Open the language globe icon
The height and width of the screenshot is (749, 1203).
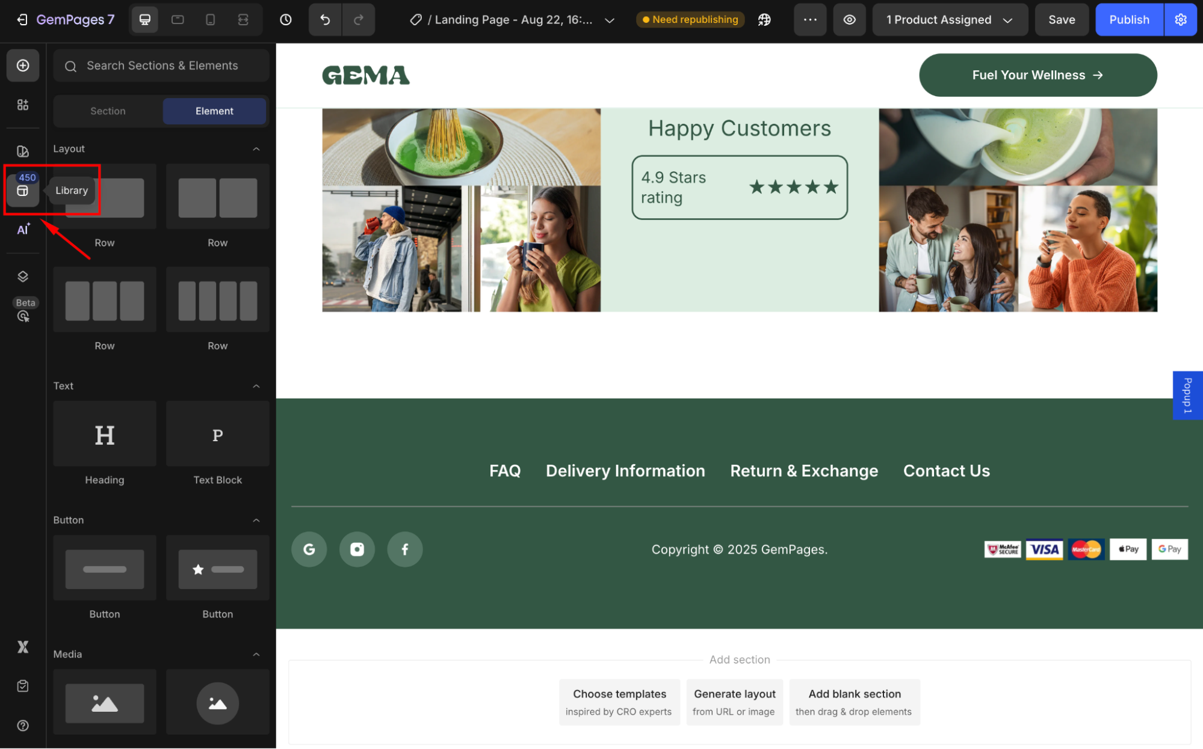pyautogui.click(x=764, y=20)
